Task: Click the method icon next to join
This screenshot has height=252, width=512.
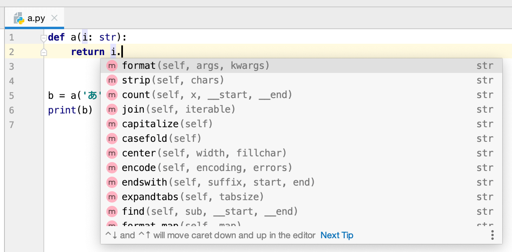Action: click(x=112, y=109)
